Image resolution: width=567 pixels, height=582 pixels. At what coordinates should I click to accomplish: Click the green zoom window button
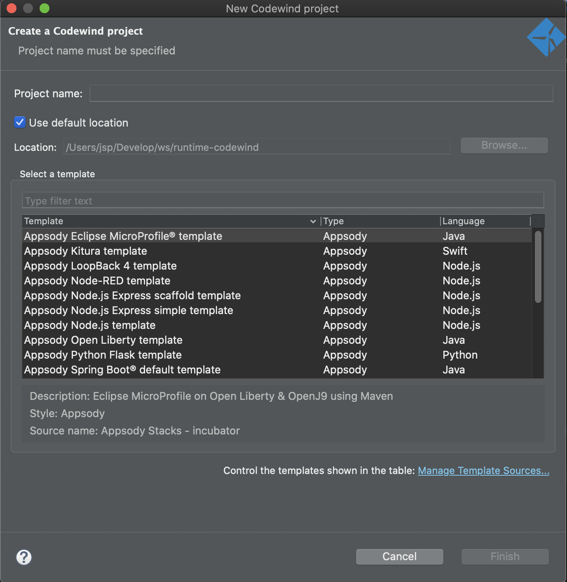coord(45,8)
